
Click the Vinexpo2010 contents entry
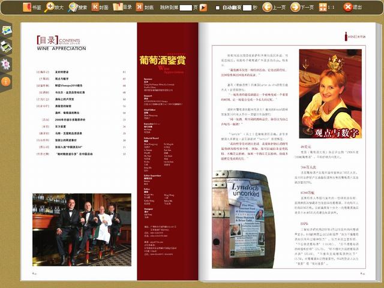(68, 86)
